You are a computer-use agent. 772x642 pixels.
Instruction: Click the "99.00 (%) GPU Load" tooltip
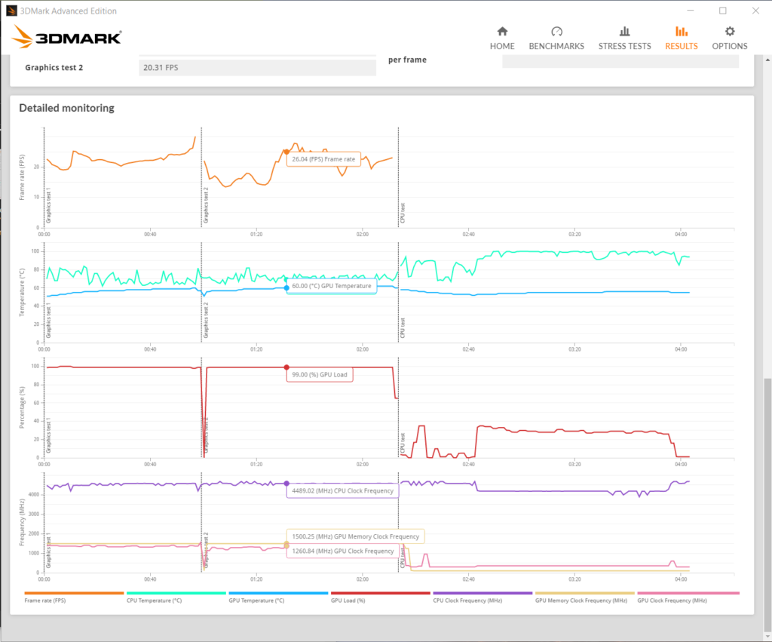[x=320, y=374]
